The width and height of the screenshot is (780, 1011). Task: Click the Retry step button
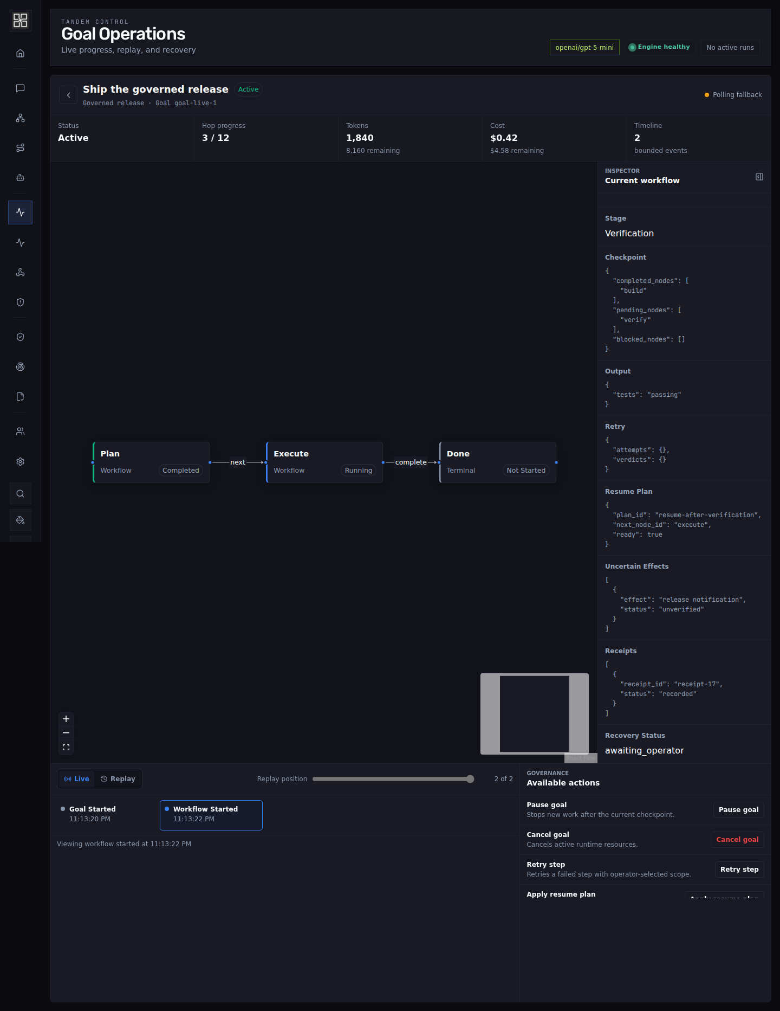[739, 870]
